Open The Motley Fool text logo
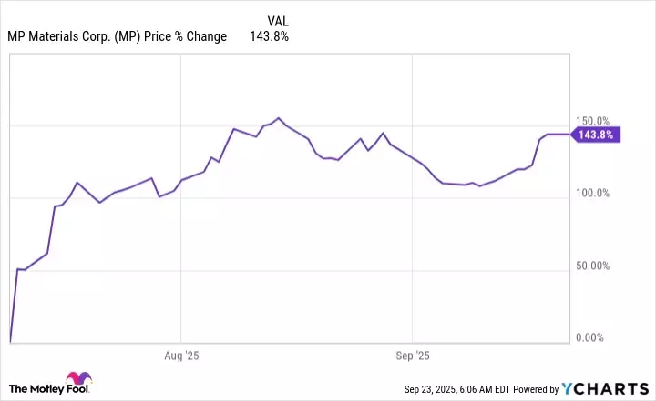The image size is (656, 401). pyautogui.click(x=35, y=389)
